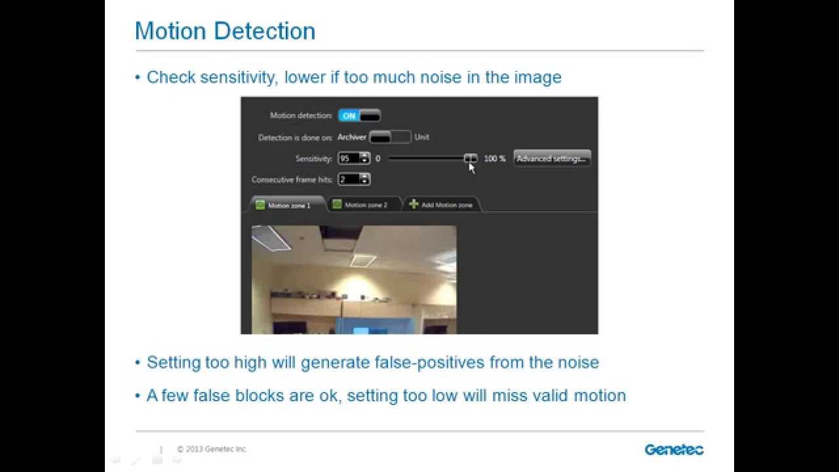839x472 pixels.
Task: Click the Sensitivity value field showing 95
Action: point(349,158)
